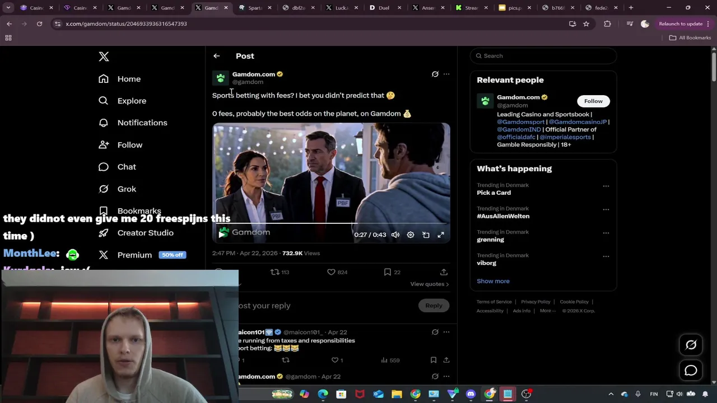Click the Grok icon on maicon101's reply
717x403 pixels.
pyautogui.click(x=435, y=332)
